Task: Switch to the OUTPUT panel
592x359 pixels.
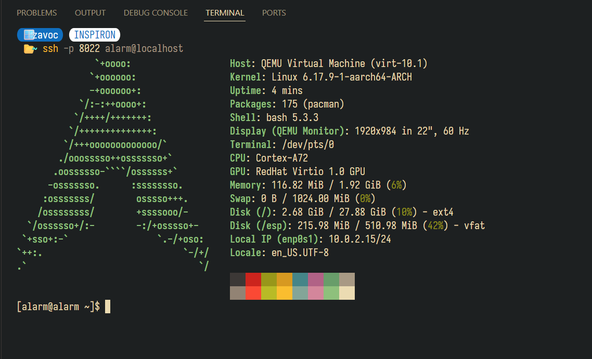Action: (x=90, y=12)
